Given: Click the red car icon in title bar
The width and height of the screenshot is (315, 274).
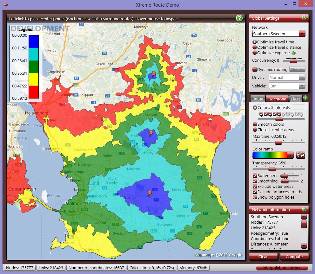Looking at the screenshot, I should pos(5,5).
